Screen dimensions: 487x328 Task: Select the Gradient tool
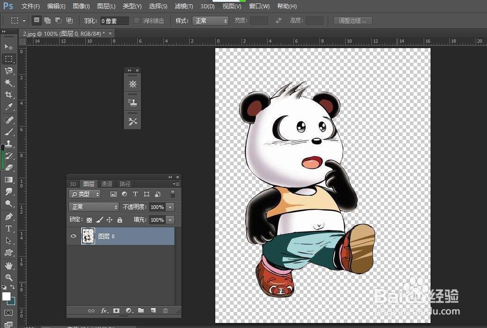coord(9,180)
